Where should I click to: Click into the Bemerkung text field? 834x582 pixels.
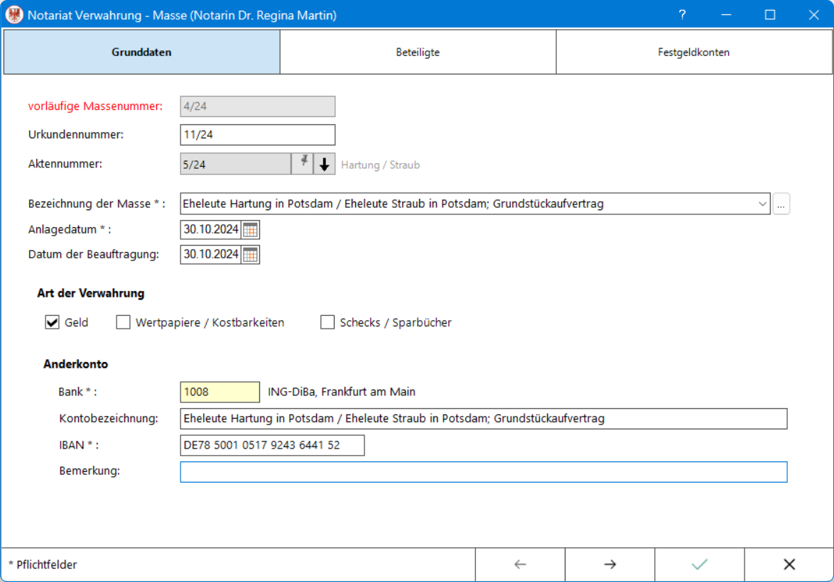point(484,472)
